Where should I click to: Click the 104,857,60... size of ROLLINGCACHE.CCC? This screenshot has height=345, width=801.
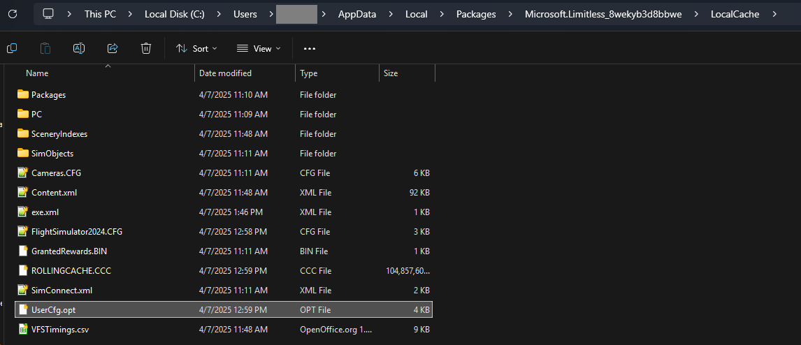click(407, 270)
